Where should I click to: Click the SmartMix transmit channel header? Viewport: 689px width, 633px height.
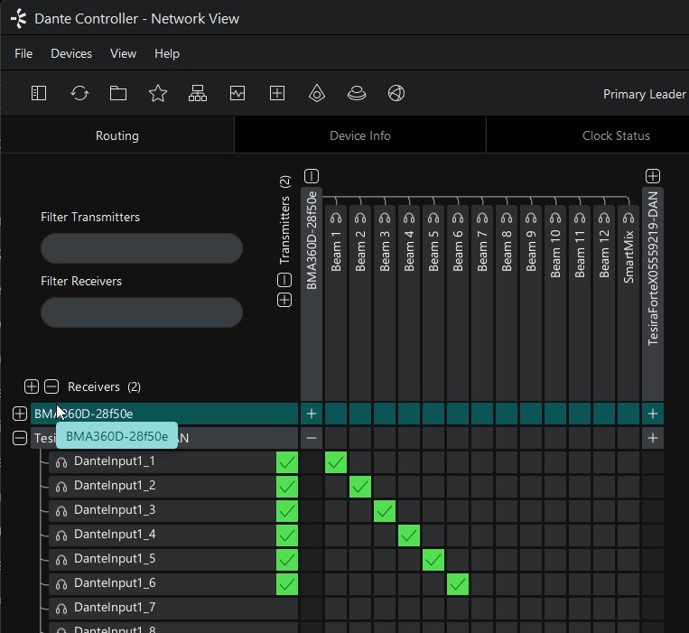click(x=628, y=303)
